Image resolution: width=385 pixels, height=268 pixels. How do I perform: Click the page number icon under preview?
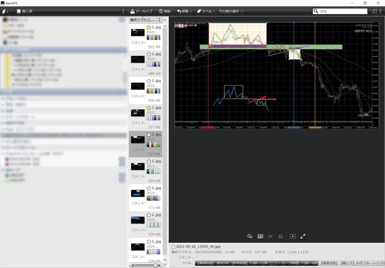281,236
